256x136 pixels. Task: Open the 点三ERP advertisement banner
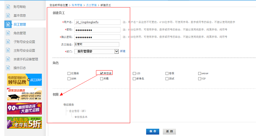[x=25, y=80]
